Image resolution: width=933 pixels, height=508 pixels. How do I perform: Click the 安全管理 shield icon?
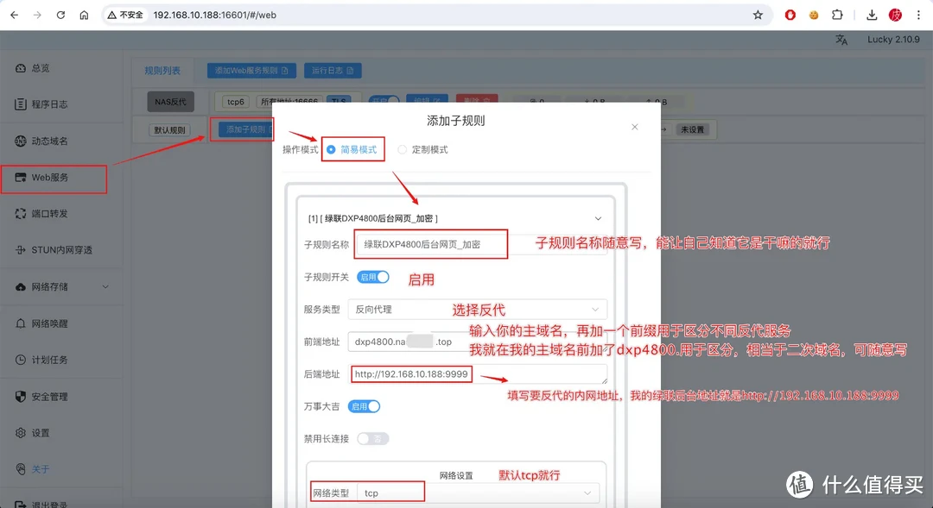click(22, 397)
